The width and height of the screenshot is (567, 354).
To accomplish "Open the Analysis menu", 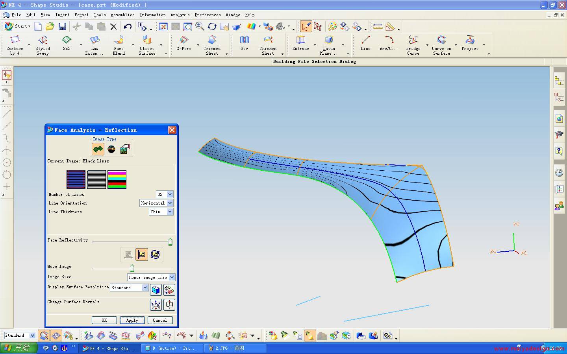I will (180, 15).
